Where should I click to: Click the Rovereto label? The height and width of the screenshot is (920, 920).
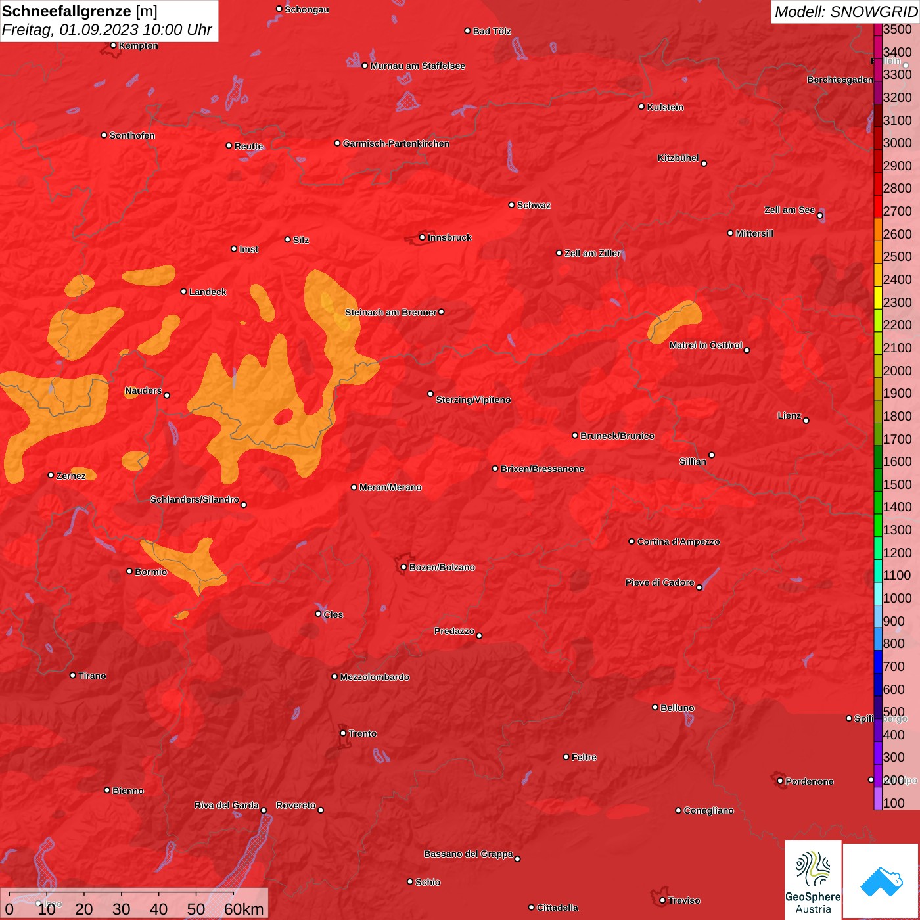296,805
